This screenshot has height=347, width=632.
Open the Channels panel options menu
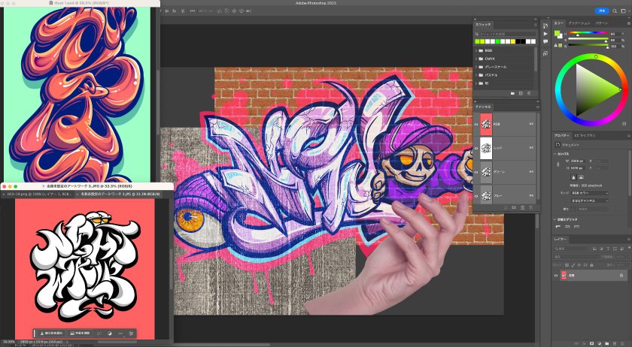(537, 107)
